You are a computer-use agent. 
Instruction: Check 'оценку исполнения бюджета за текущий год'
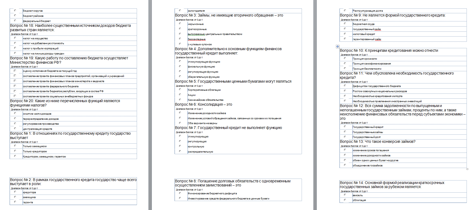[15, 71]
